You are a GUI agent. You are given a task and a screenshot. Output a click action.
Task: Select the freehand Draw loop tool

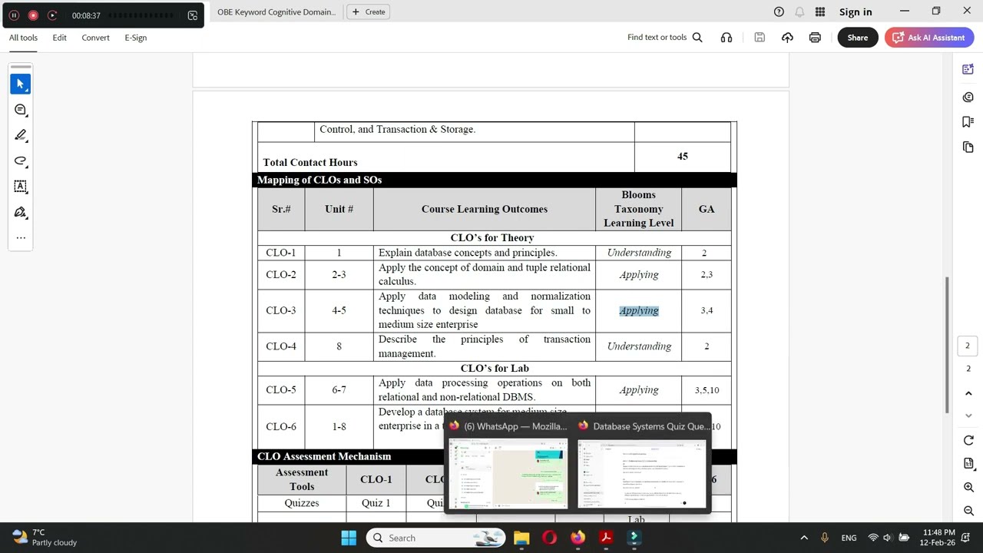pyautogui.click(x=21, y=161)
